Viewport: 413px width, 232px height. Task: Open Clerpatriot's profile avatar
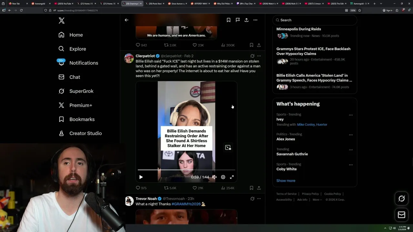pyautogui.click(x=129, y=58)
